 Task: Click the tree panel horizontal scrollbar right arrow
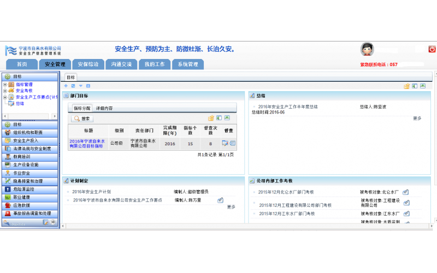click(x=55, y=116)
